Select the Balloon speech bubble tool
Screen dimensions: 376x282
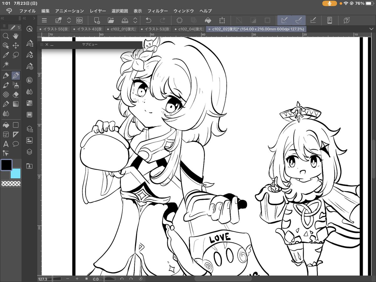(x=16, y=144)
